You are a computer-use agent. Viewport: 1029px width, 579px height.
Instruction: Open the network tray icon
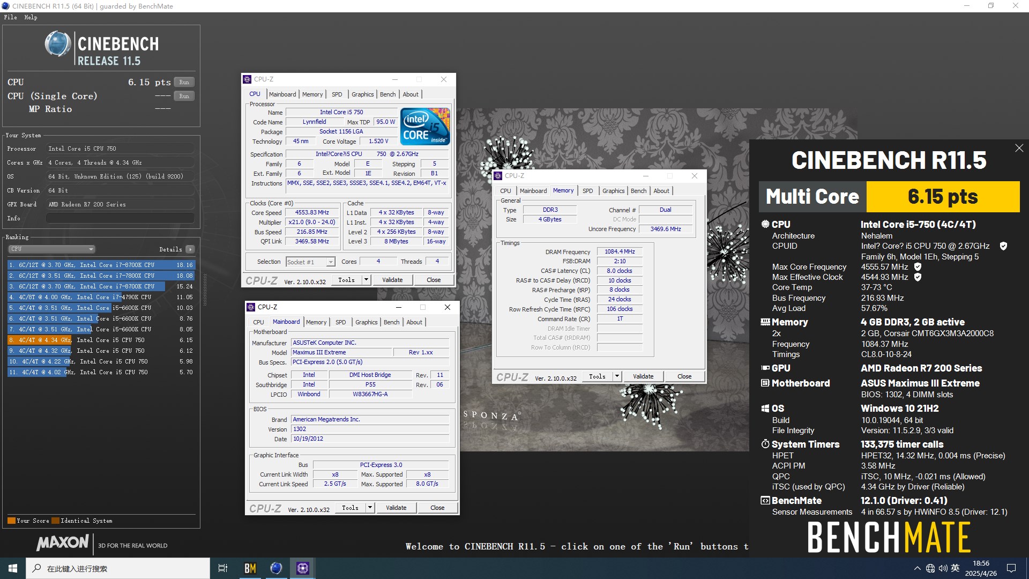tap(930, 568)
